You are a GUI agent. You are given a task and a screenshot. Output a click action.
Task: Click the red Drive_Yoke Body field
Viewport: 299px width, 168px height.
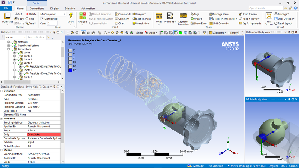point(44,134)
